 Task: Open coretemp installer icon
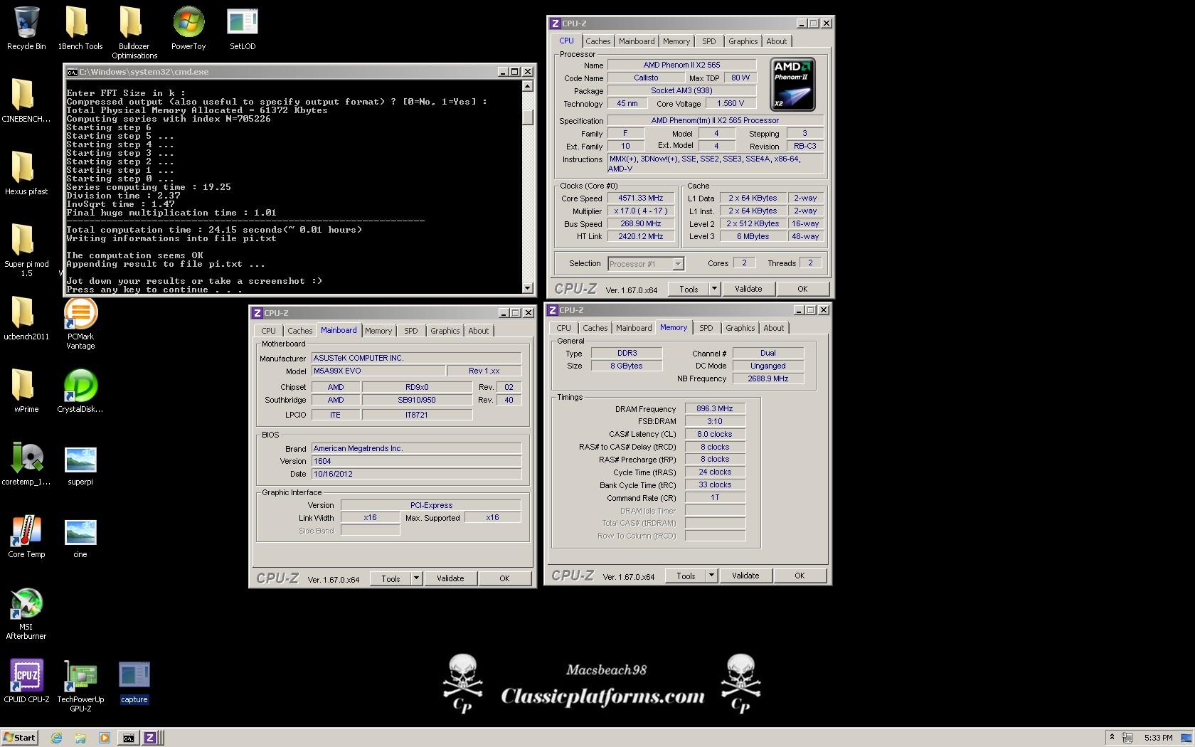click(x=26, y=463)
